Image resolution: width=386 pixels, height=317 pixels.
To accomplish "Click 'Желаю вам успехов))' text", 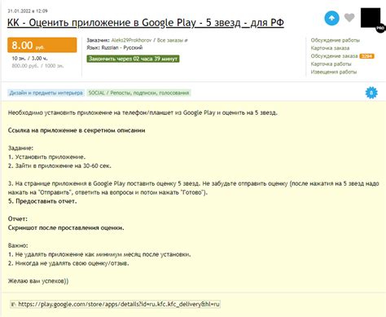I will tap(38, 281).
